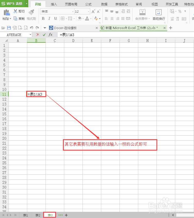194x218 pixels.
Task: Switch to 插入 ribbon tab
Action: pos(54,4)
